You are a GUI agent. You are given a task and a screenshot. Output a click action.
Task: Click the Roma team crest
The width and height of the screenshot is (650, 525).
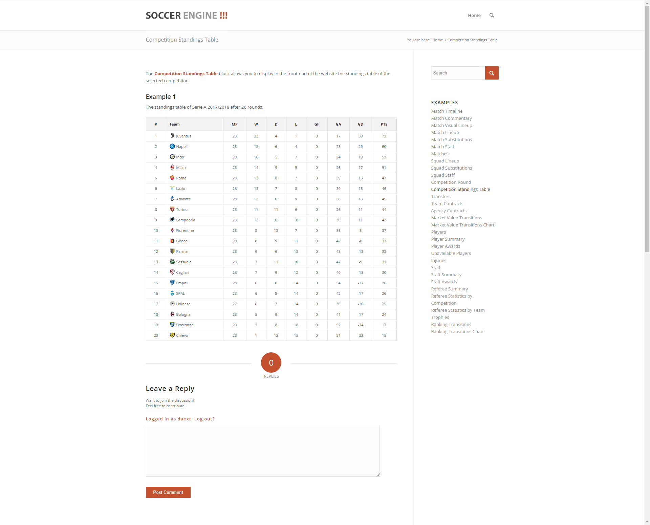[x=172, y=178]
